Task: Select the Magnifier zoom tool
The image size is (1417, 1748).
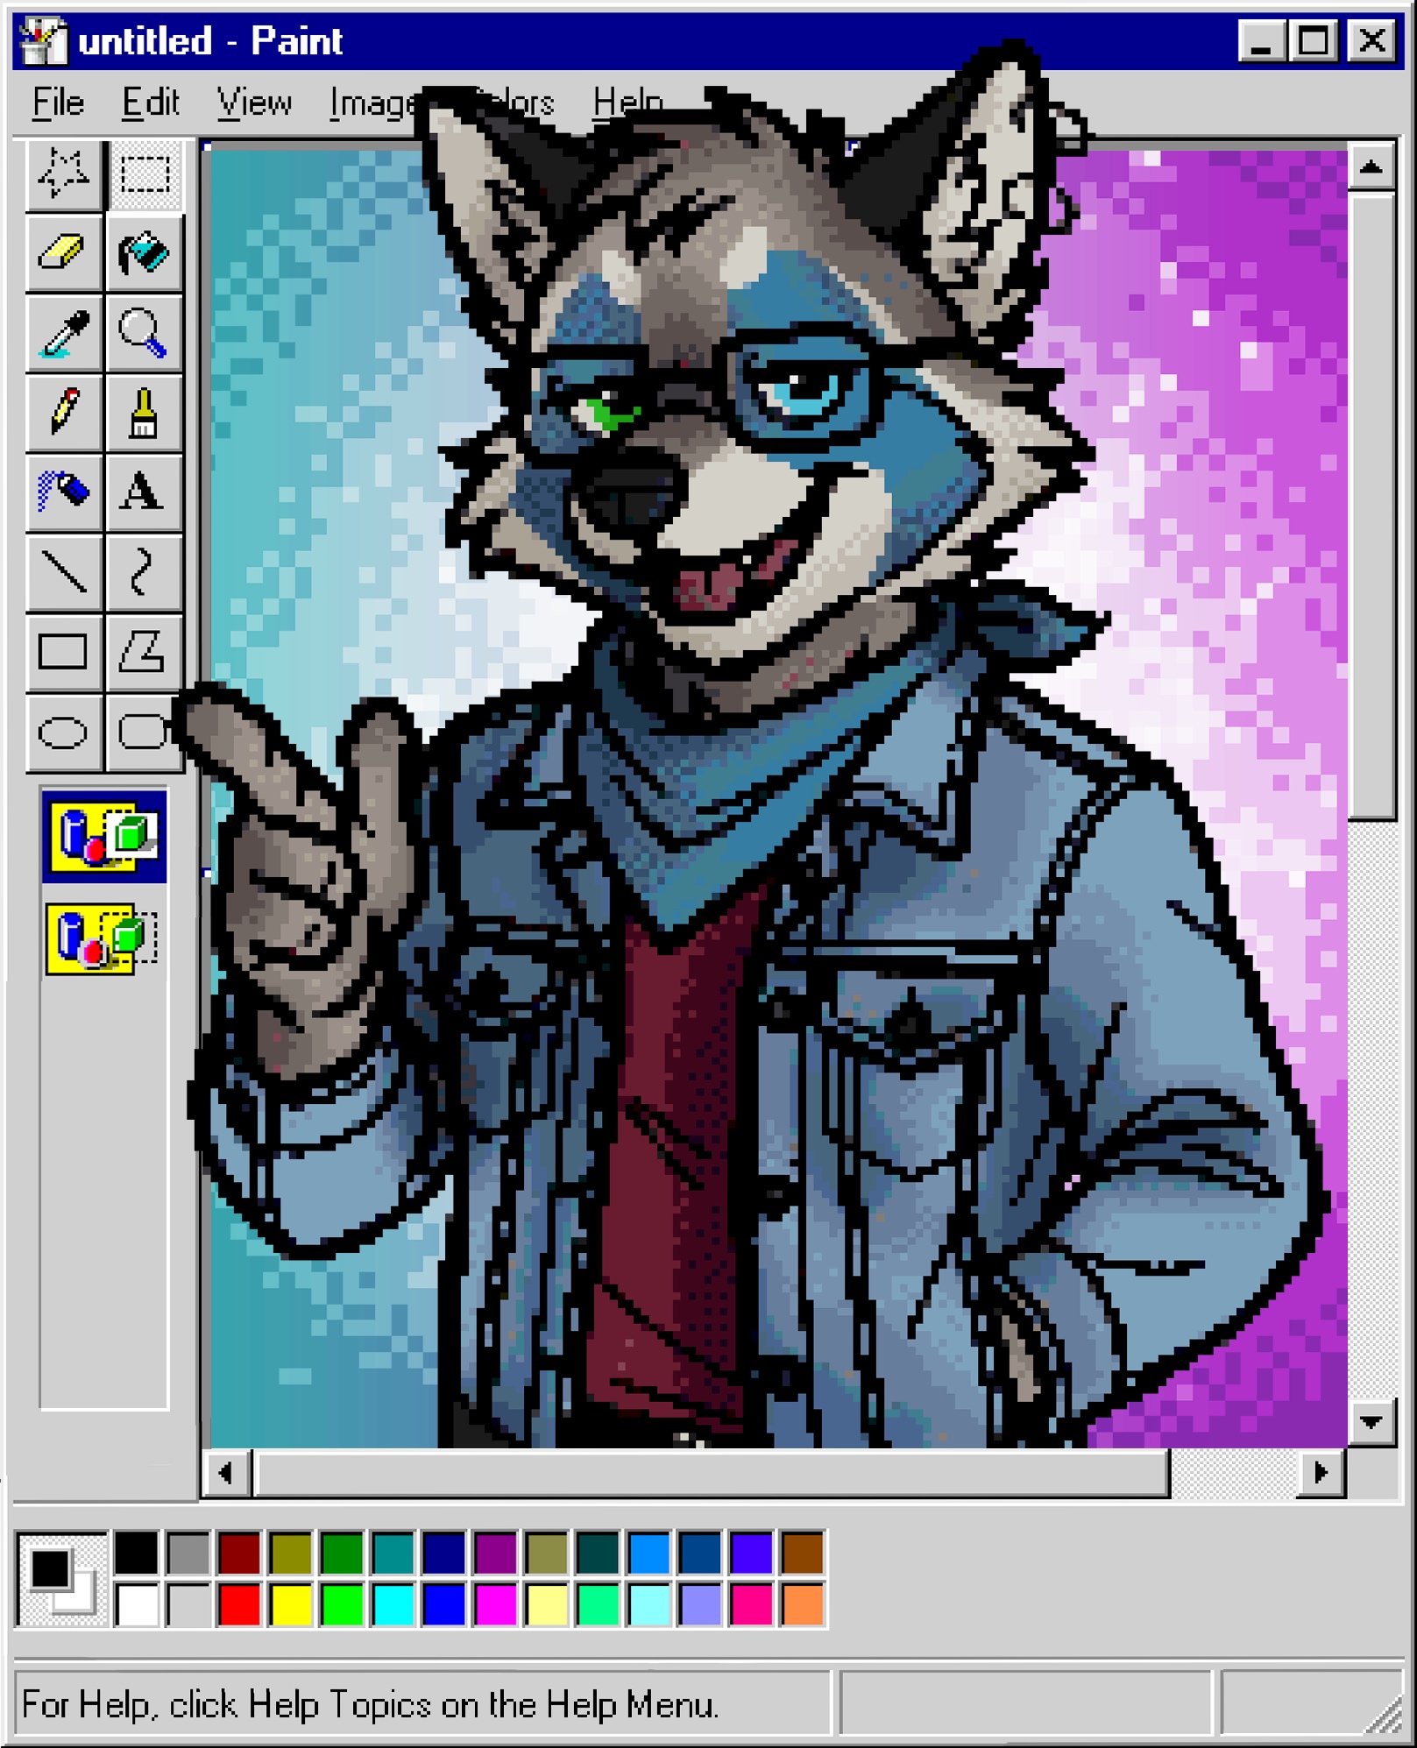Action: [x=144, y=334]
